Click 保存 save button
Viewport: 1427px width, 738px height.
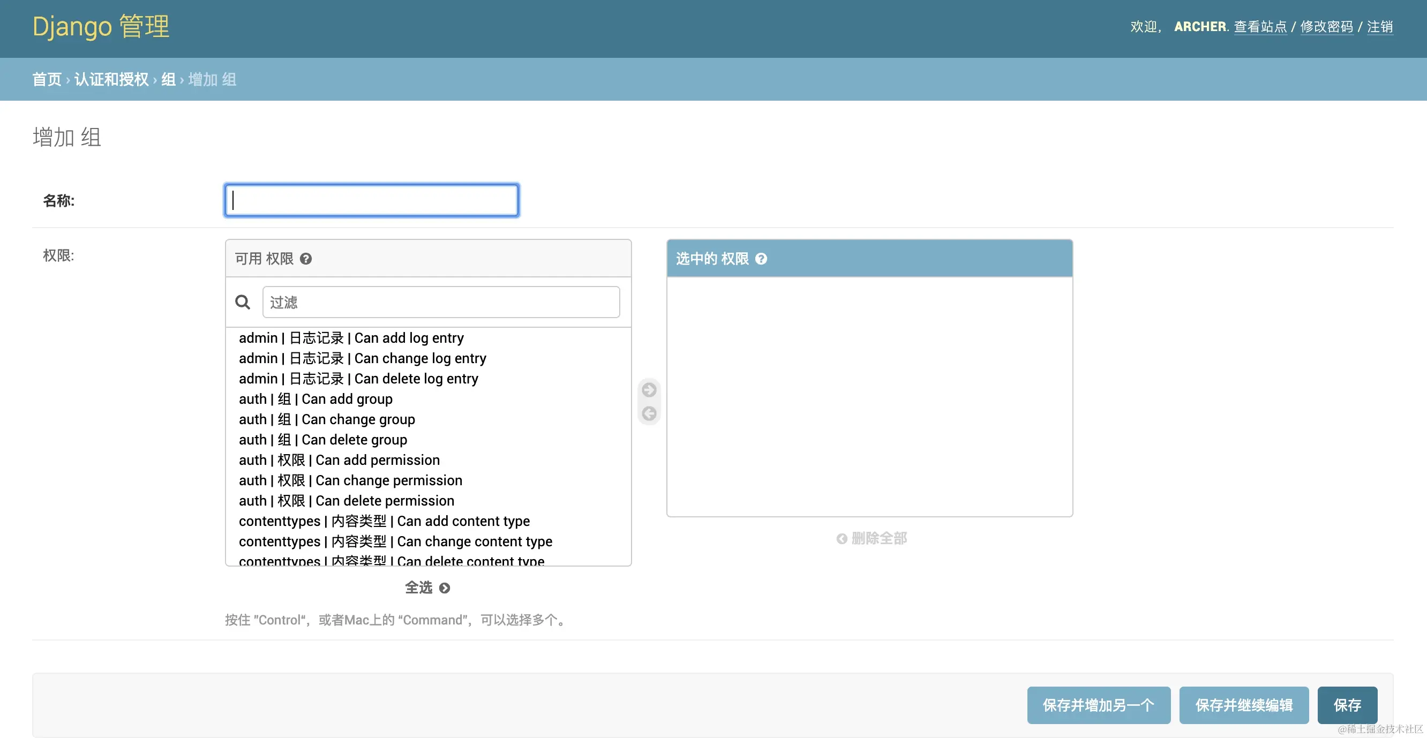pyautogui.click(x=1347, y=705)
